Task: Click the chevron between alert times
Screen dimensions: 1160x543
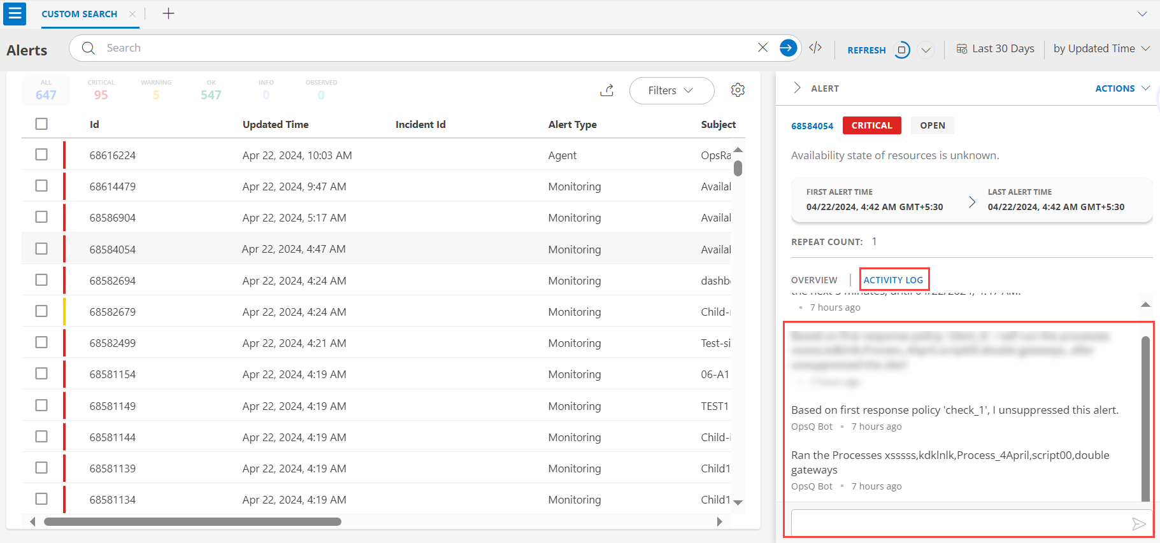Action: click(971, 202)
